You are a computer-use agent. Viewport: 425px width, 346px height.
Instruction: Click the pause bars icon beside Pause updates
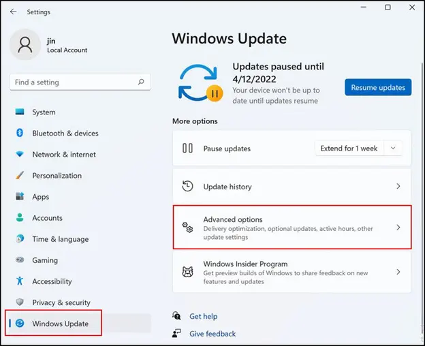click(x=187, y=148)
